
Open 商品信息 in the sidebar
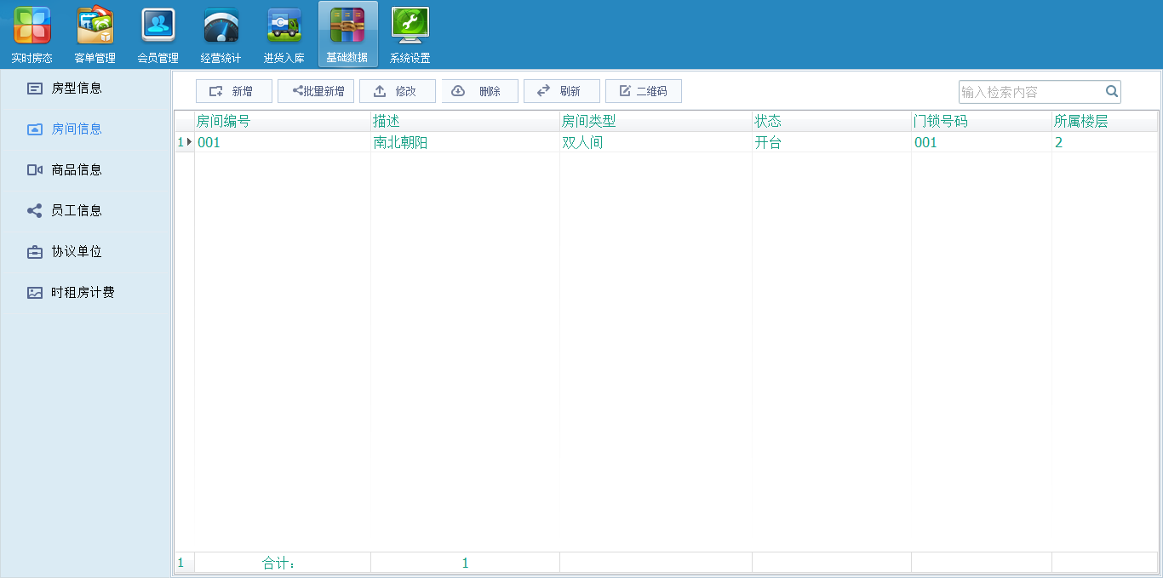[x=77, y=169]
